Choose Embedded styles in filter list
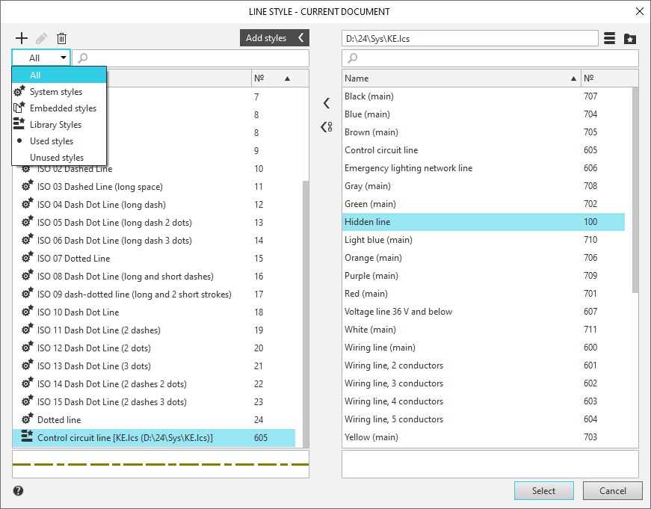Screen dimensions: 651x509 pos(63,108)
